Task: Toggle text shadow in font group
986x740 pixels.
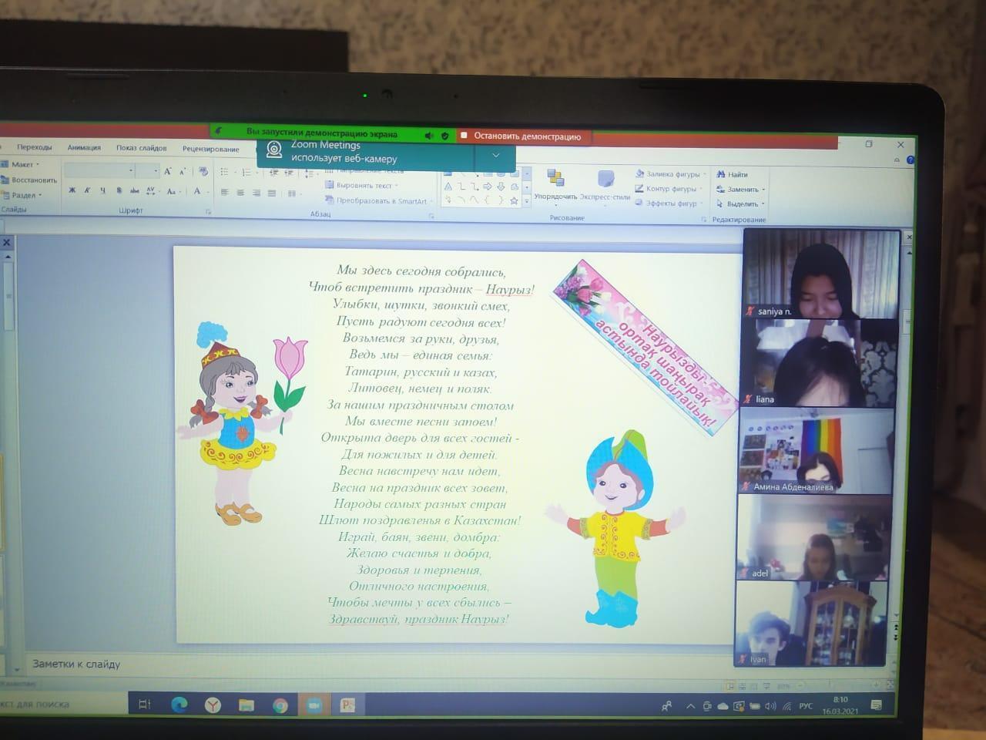Action: click(119, 190)
